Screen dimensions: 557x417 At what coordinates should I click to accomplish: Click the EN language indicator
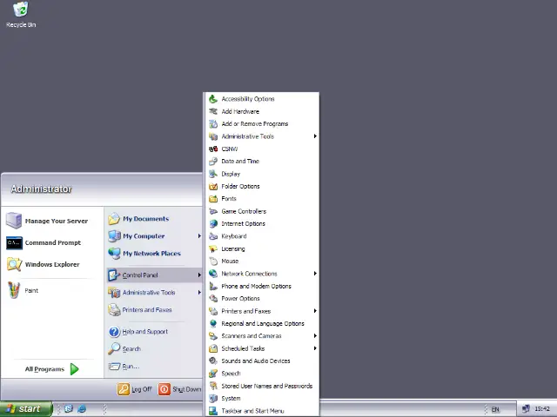[x=495, y=409]
